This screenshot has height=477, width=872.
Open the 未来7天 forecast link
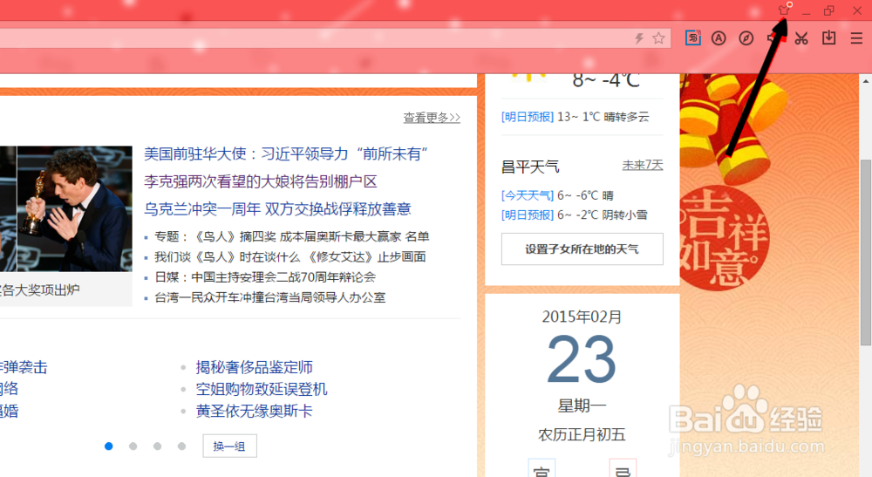click(643, 165)
